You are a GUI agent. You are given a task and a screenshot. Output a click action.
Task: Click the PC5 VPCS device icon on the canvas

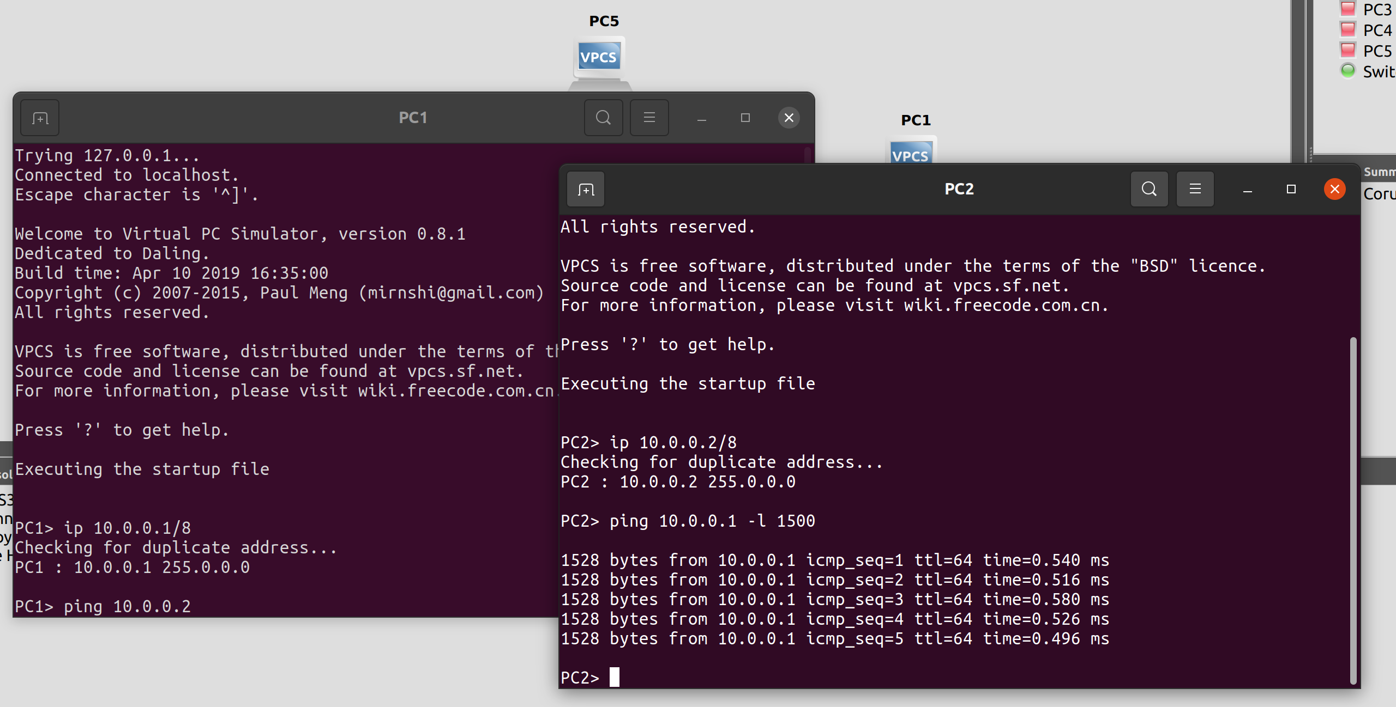[x=598, y=56]
